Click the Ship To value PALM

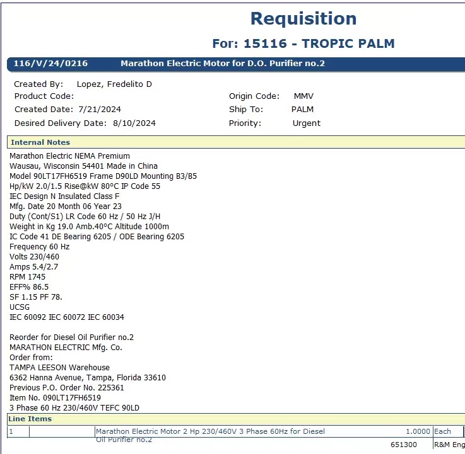click(x=302, y=110)
